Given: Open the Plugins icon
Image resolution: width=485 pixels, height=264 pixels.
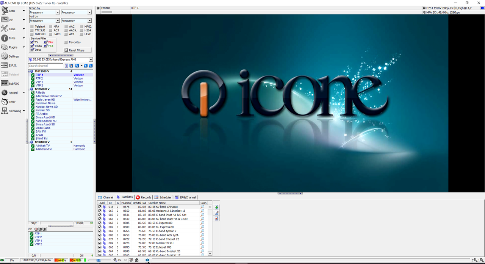Looking at the screenshot, I should click(5, 47).
